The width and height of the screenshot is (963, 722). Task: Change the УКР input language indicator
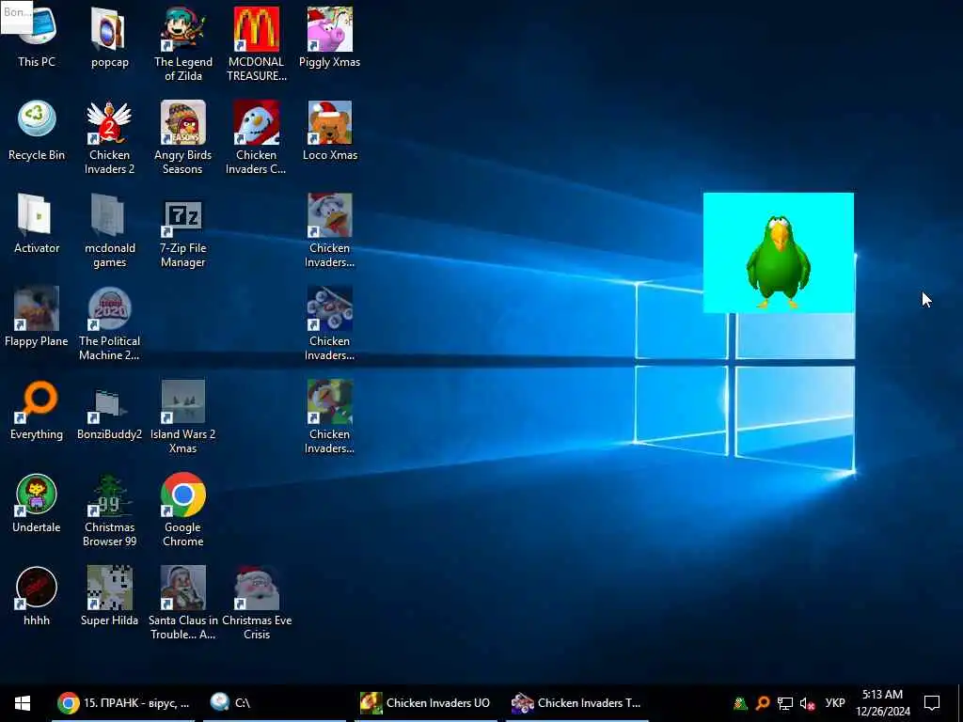pyautogui.click(x=835, y=703)
